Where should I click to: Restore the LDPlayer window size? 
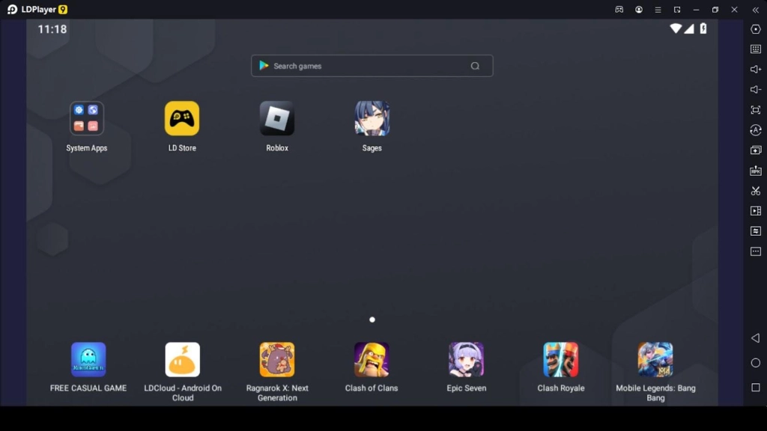pyautogui.click(x=715, y=9)
